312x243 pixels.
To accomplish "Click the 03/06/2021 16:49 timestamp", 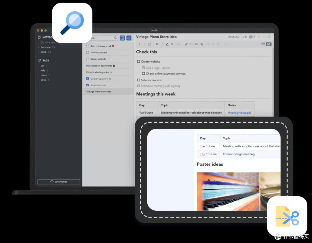I will (237, 37).
